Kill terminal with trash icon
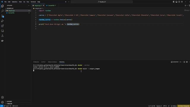 (187, 62)
